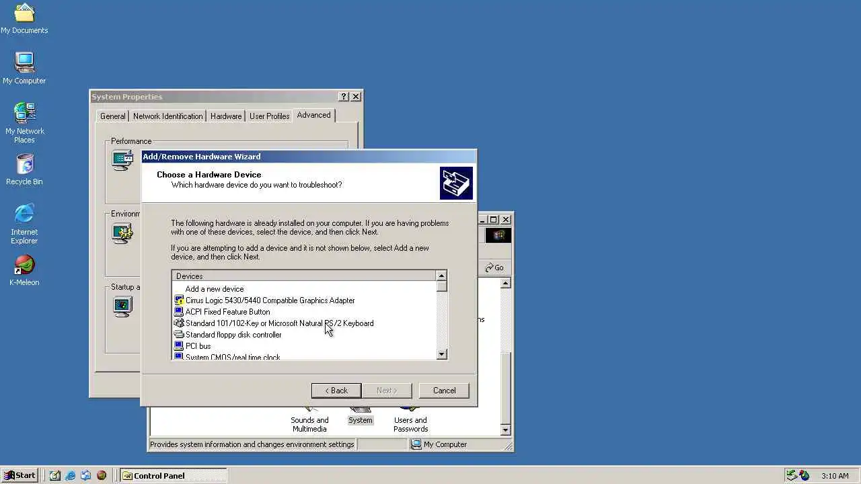The image size is (861, 484).
Task: Select ACPI Fixed Feature Button entry
Action: 227,312
